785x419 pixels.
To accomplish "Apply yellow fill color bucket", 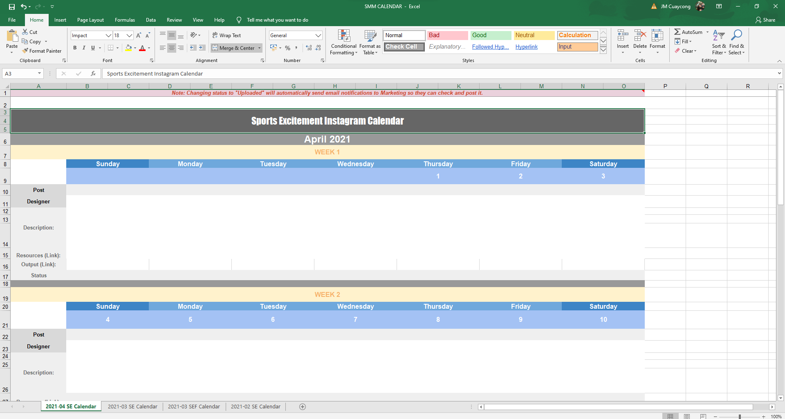I will pos(128,48).
